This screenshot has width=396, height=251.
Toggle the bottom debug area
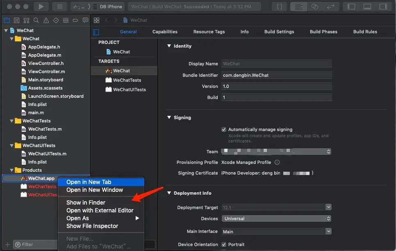pos(367,7)
